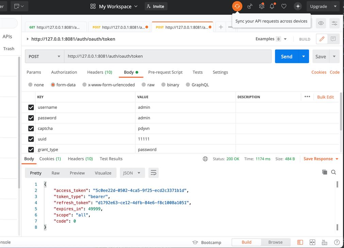Screen dimensions: 344x248
Task: Open the response Cookies (1) tab
Action: pos(50,159)
